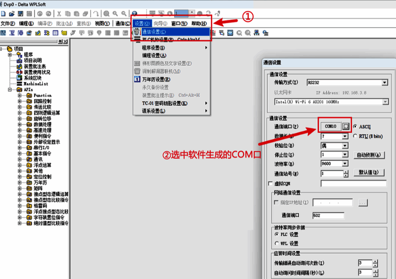
Task: Open the 校验位 parity dropdown
Action: [x=345, y=146]
